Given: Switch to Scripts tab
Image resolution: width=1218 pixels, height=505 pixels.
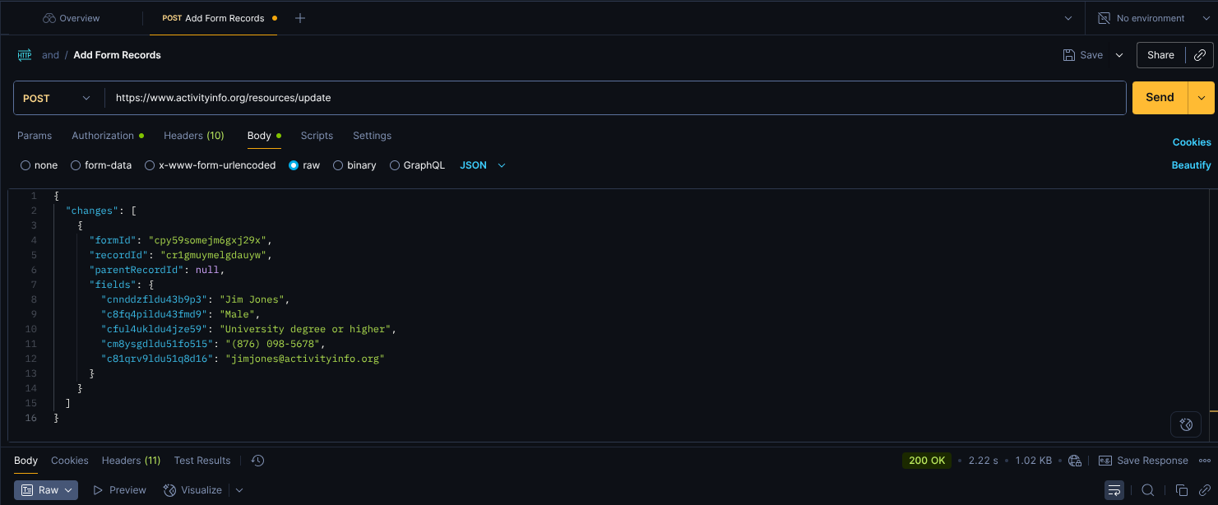Looking at the screenshot, I should click(x=317, y=136).
